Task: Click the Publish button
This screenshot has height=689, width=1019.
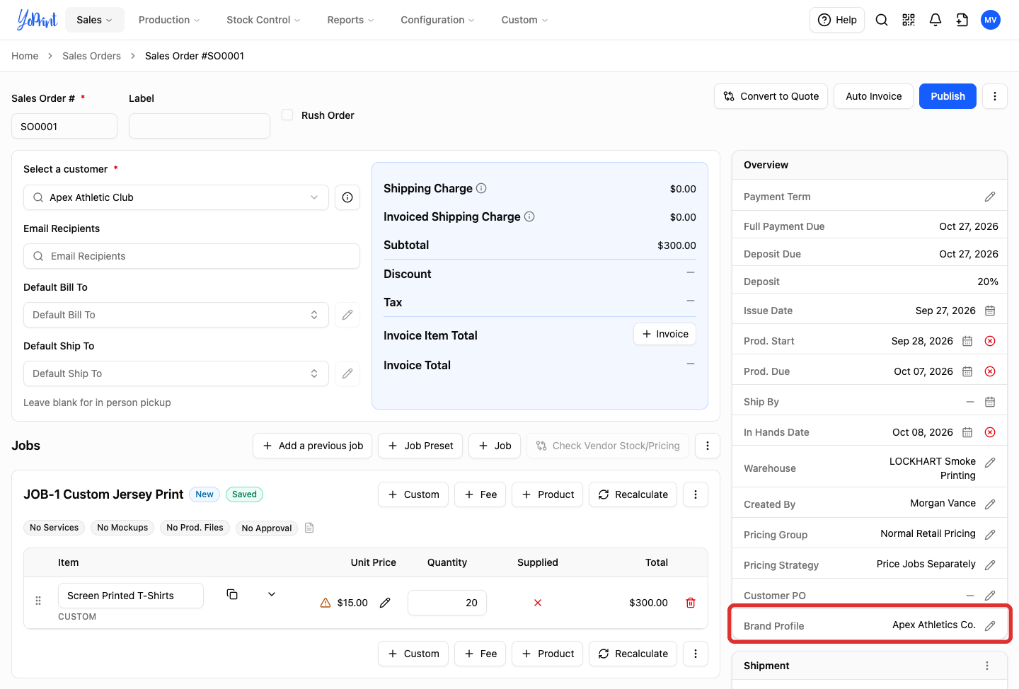Action: tap(948, 96)
